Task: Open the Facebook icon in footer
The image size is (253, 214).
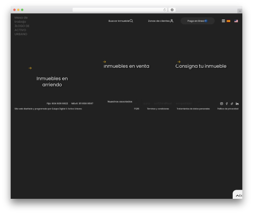Action: (227, 104)
